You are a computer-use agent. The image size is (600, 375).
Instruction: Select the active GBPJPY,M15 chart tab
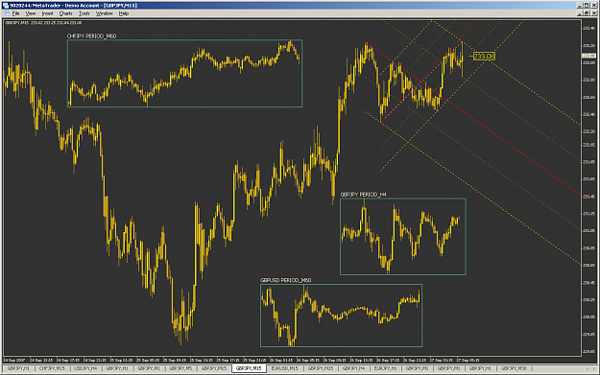249,368
